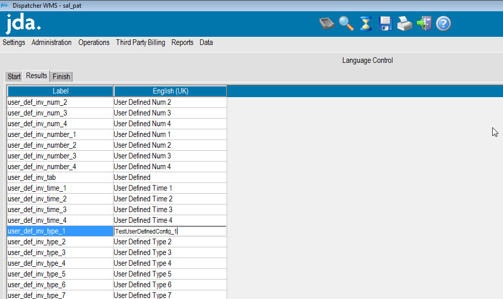
Task: Click 'User Defined Num 4' in user_def_inv_num_4 row
Action: pyautogui.click(x=170, y=124)
